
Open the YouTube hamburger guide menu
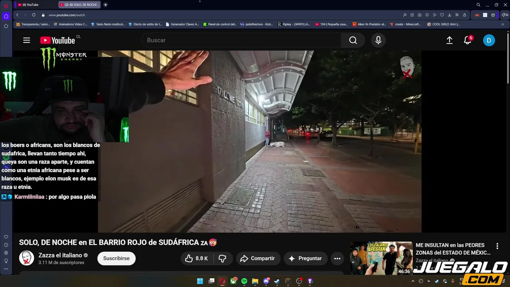(26, 40)
